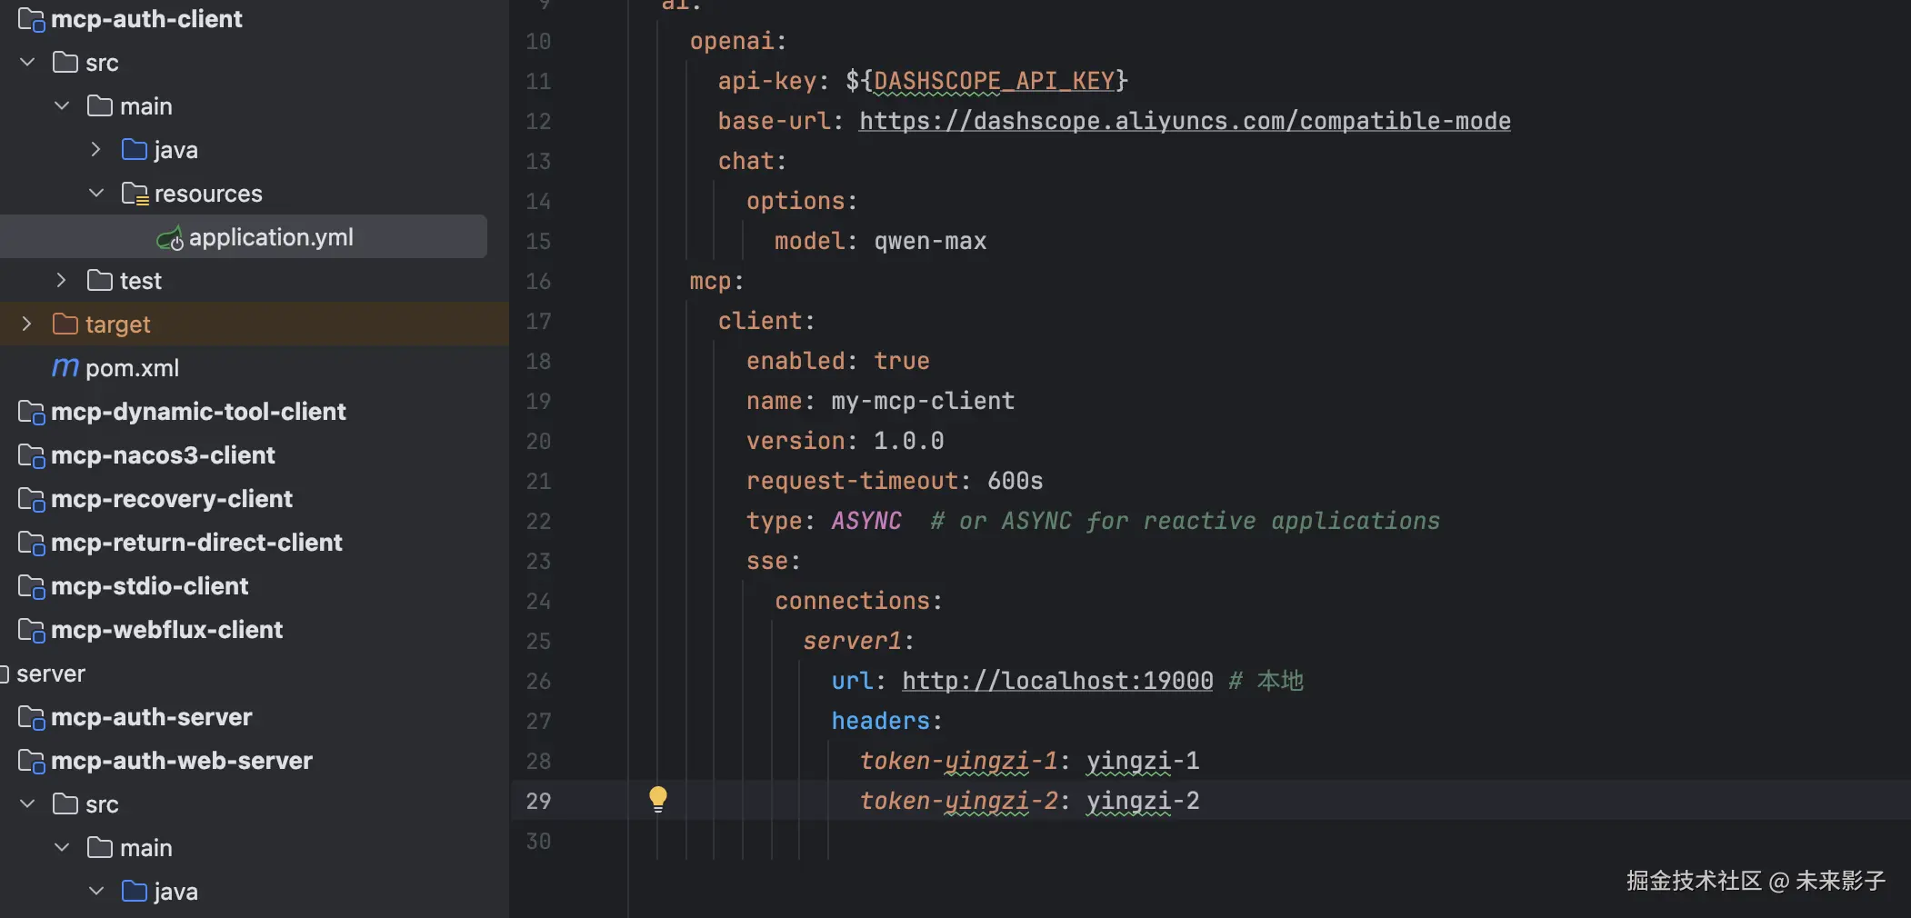Click the "true" value of enabled
The image size is (1911, 918).
(x=902, y=361)
